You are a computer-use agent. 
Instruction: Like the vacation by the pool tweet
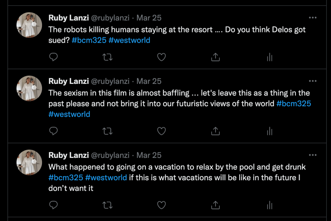pos(161,205)
